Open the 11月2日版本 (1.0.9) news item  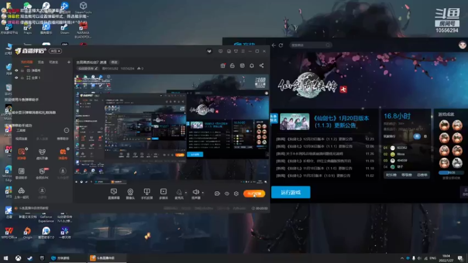pos(313,176)
